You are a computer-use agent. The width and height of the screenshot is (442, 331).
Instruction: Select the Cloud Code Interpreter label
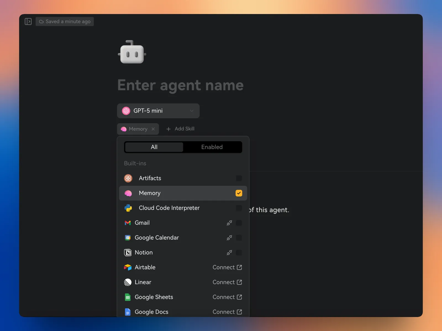coord(169,208)
